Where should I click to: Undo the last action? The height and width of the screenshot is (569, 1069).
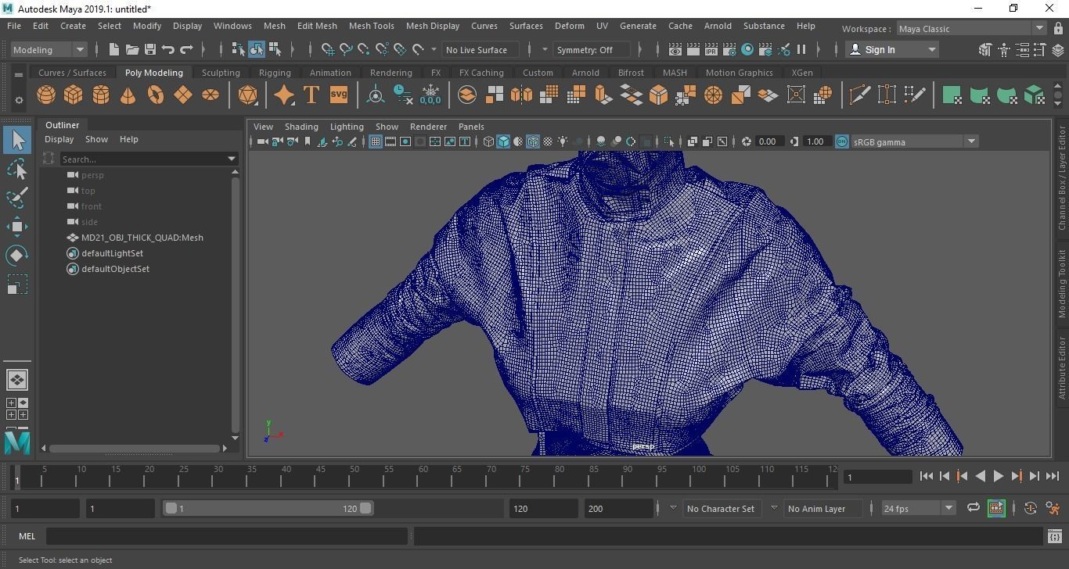point(168,50)
